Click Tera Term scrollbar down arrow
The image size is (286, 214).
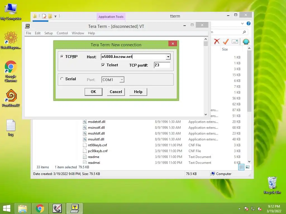tap(206, 115)
